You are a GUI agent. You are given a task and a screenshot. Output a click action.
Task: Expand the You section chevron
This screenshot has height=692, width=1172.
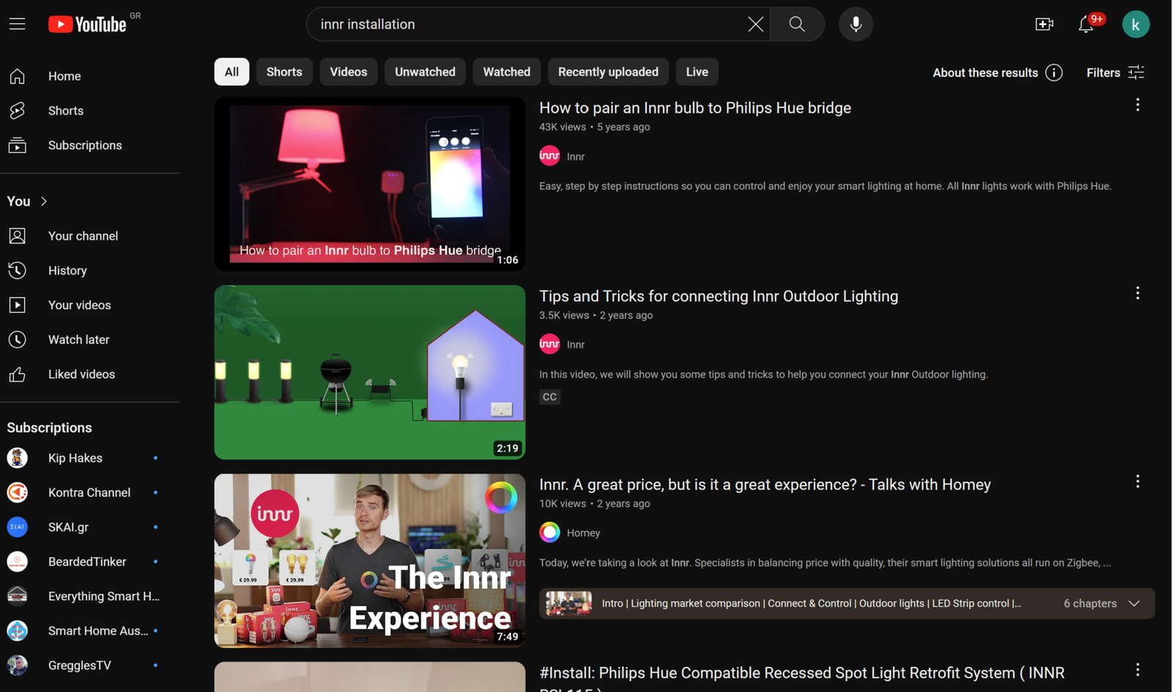point(44,201)
